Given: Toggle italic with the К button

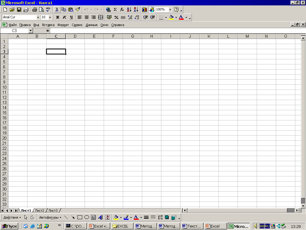Looking at the screenshot, I should coord(65,17).
